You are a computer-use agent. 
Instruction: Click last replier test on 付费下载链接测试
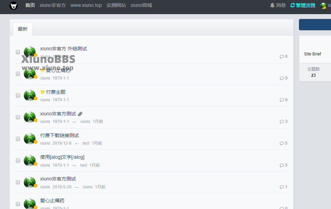86,143
